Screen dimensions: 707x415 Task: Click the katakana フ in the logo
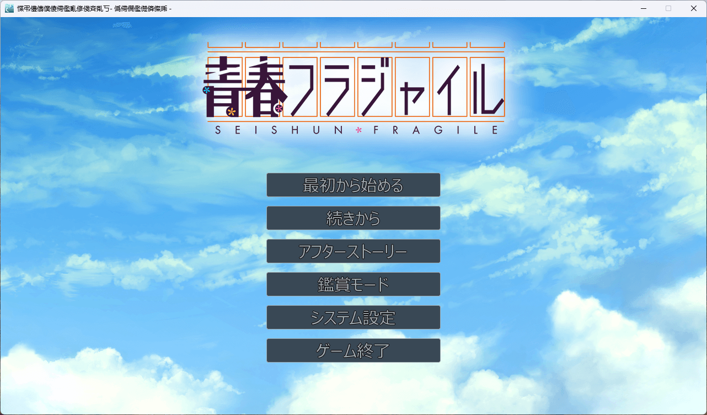(299, 88)
